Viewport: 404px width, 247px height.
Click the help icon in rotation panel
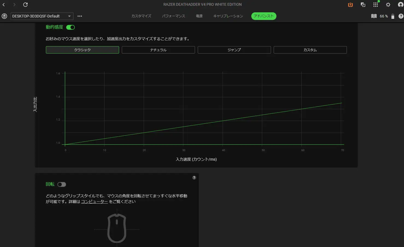pyautogui.click(x=194, y=178)
